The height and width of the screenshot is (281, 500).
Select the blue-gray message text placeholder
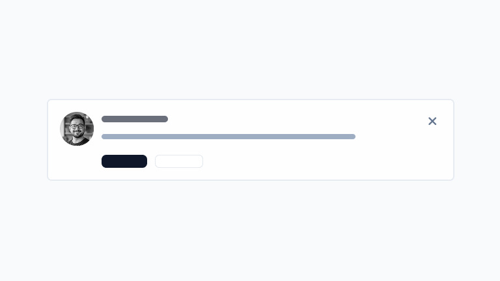(x=228, y=137)
